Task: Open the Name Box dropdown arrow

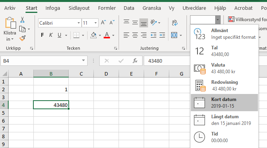Action: pyautogui.click(x=83, y=60)
